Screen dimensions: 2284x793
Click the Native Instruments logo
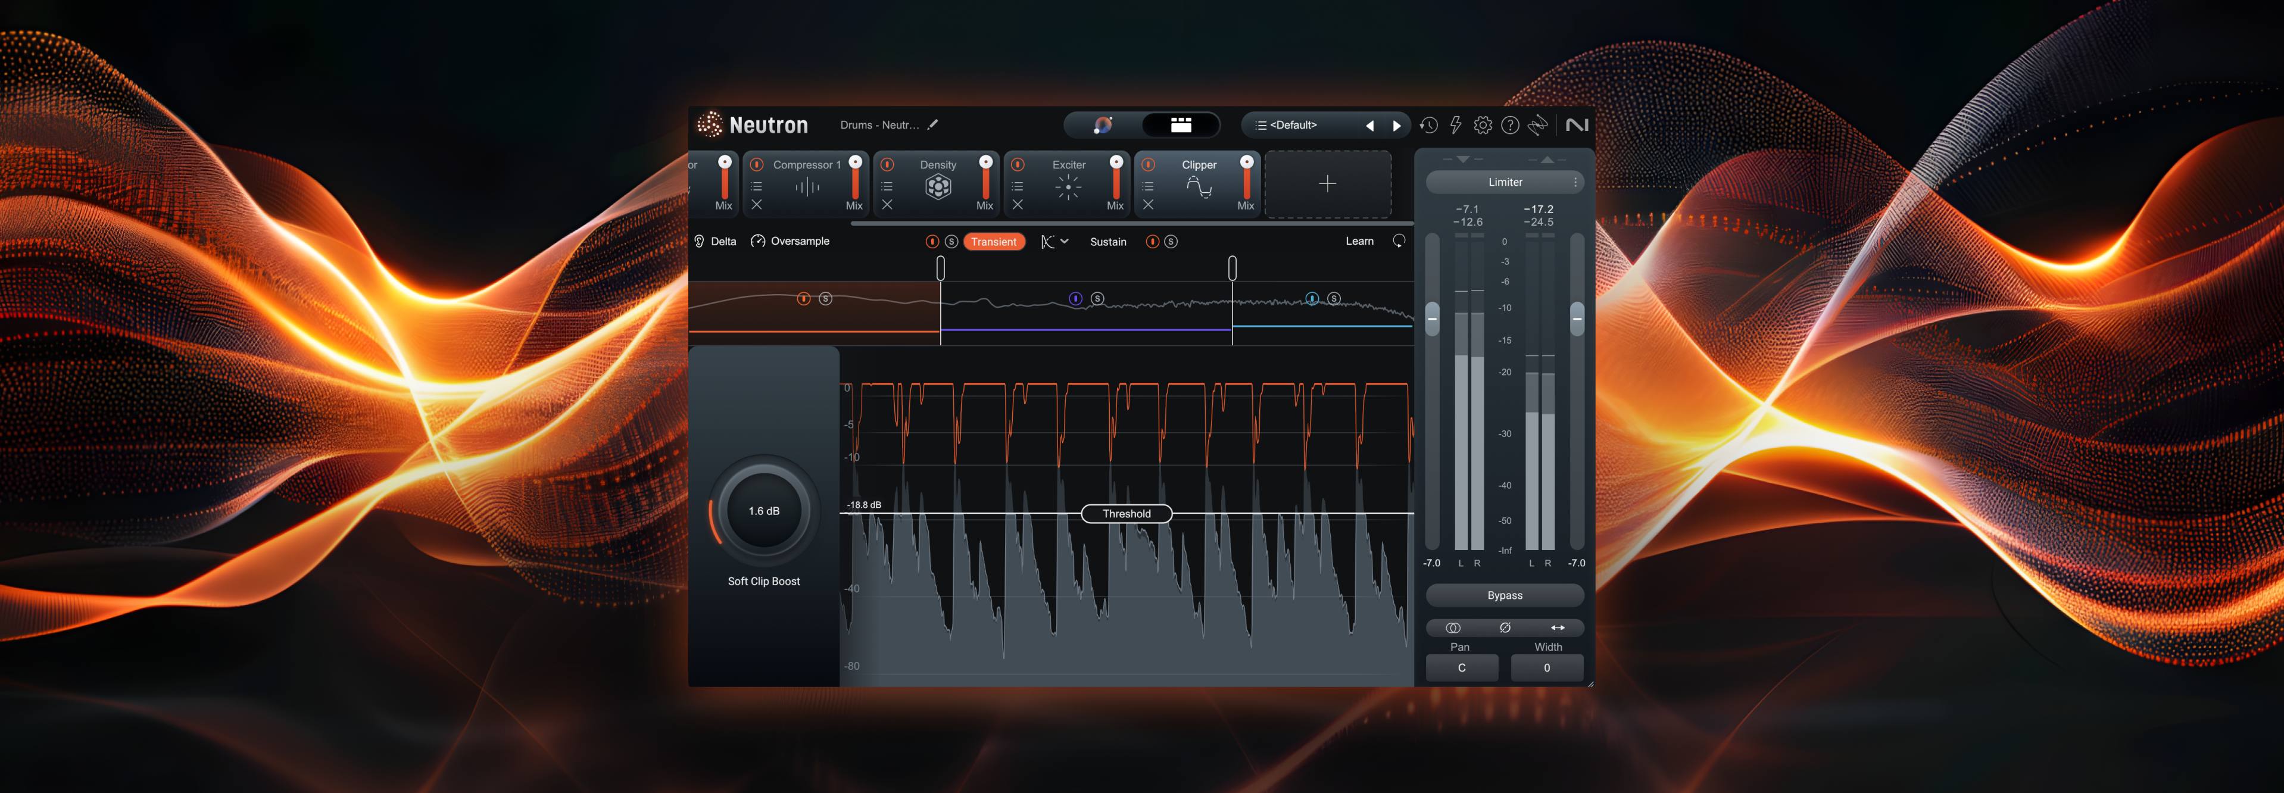[x=1577, y=125]
